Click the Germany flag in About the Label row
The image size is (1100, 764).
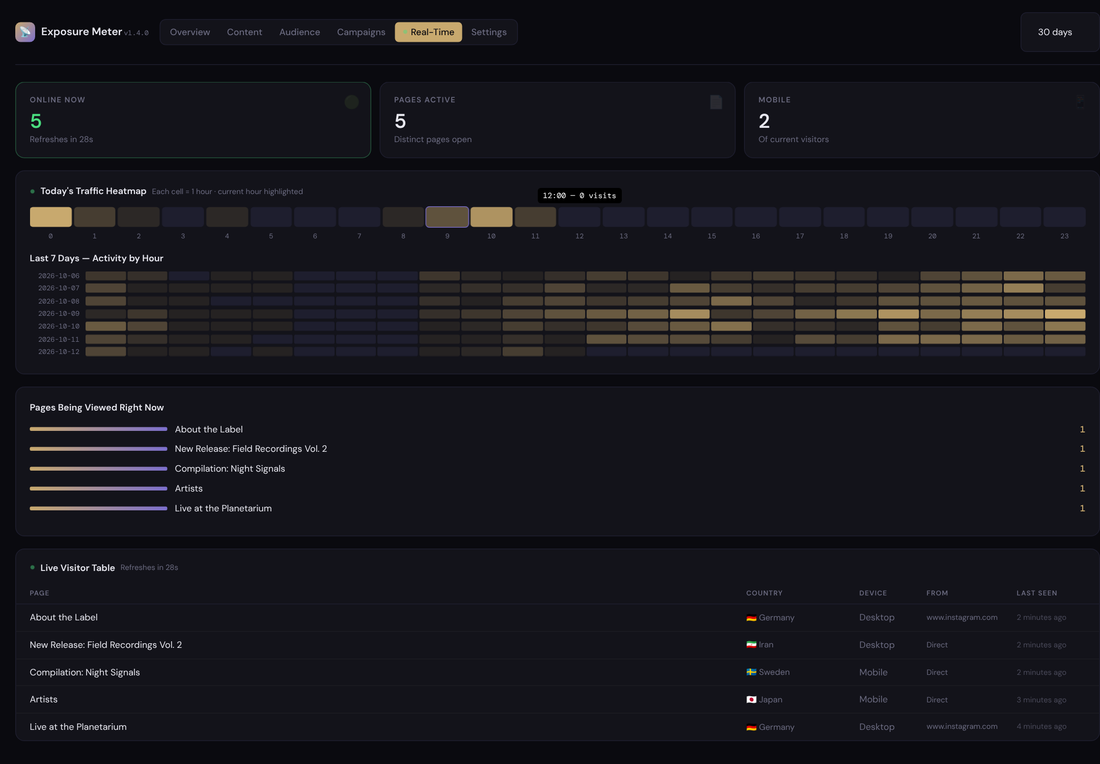(751, 618)
